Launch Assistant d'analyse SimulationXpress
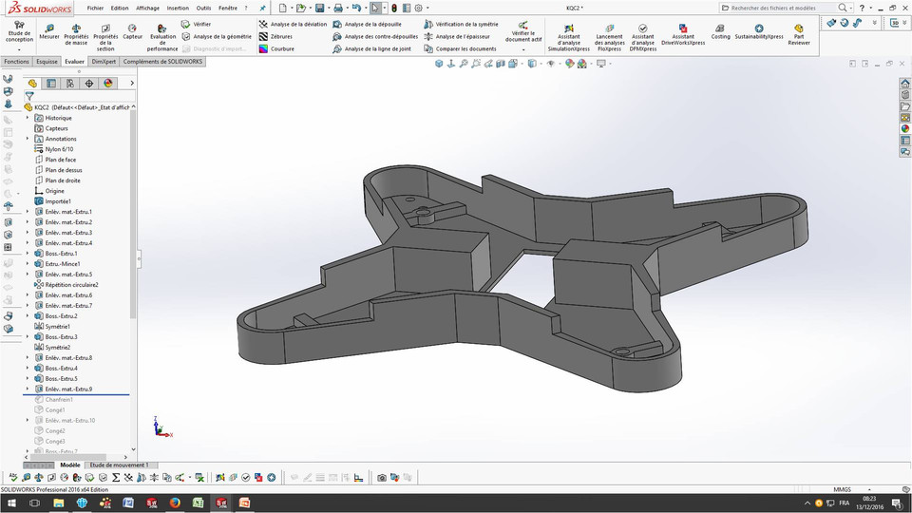Image resolution: width=912 pixels, height=513 pixels. pos(568,33)
